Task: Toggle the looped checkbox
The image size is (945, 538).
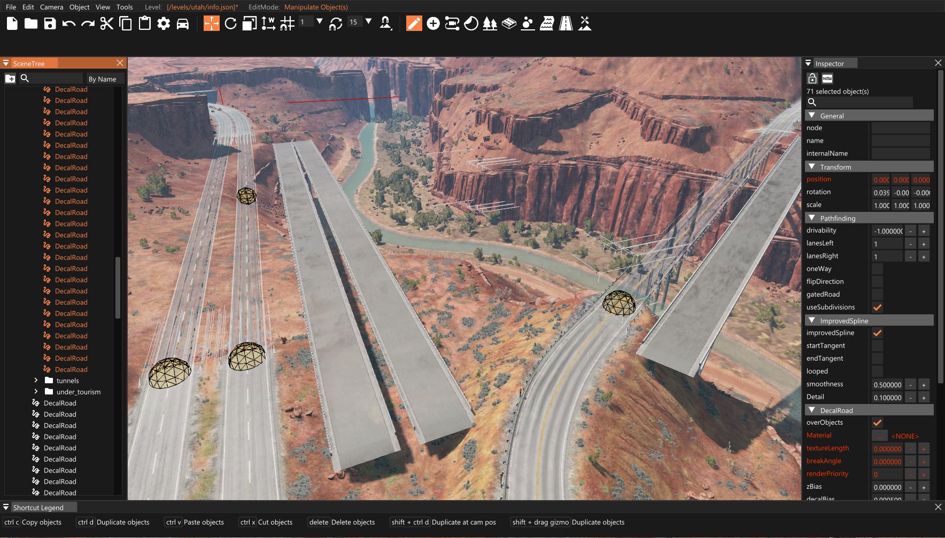Action: [x=877, y=371]
